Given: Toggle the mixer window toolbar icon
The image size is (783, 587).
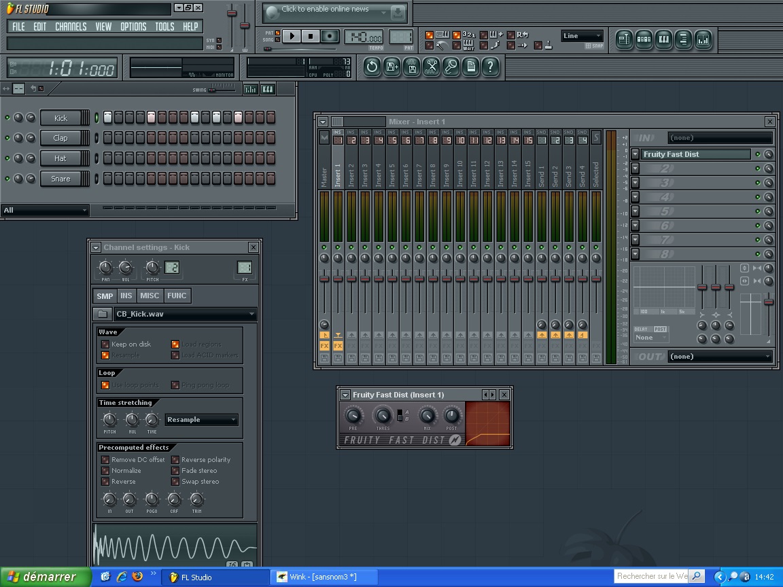Looking at the screenshot, I should point(703,39).
